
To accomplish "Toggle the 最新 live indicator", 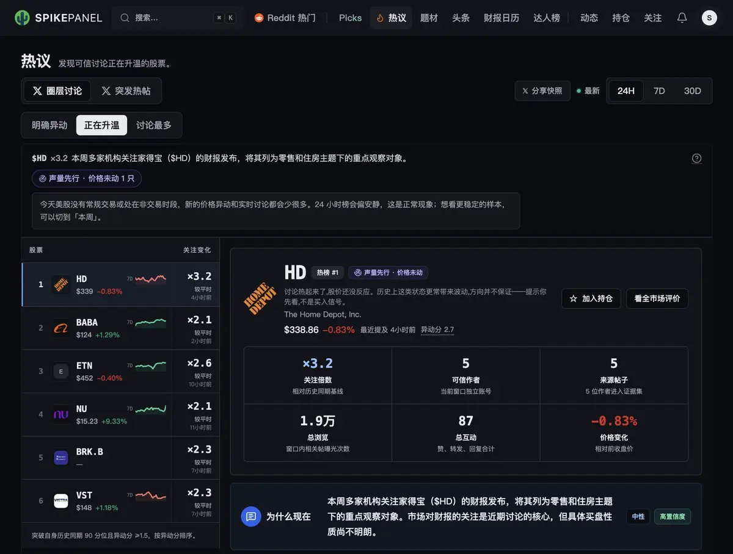I will [588, 91].
